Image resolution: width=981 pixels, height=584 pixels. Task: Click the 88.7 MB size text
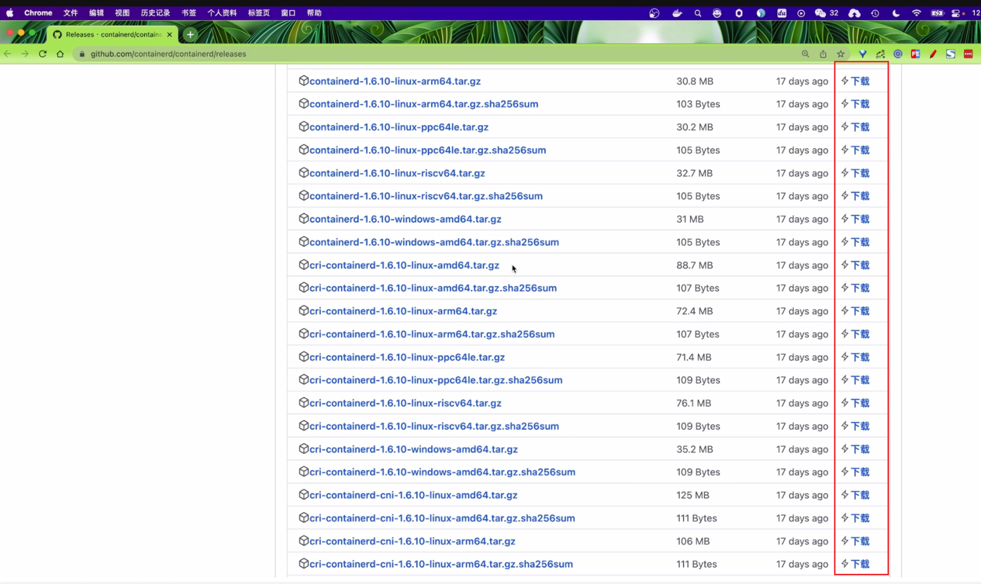694,265
